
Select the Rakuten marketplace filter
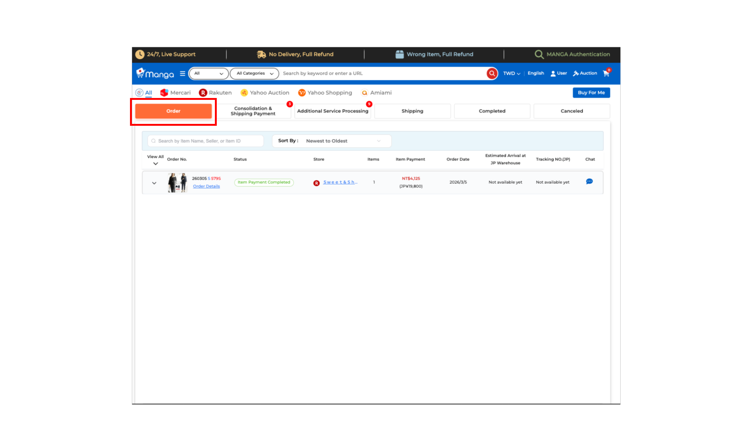click(x=215, y=93)
